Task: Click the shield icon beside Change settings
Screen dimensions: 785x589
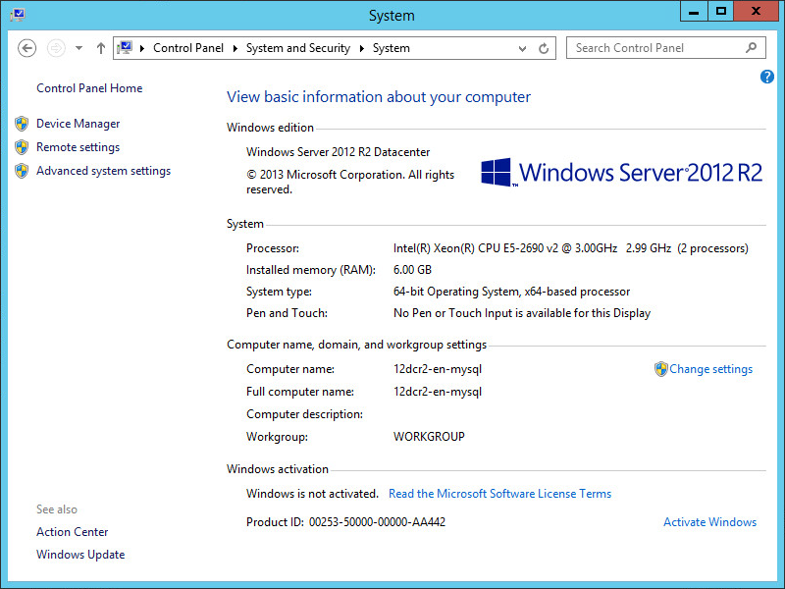Action: (660, 369)
